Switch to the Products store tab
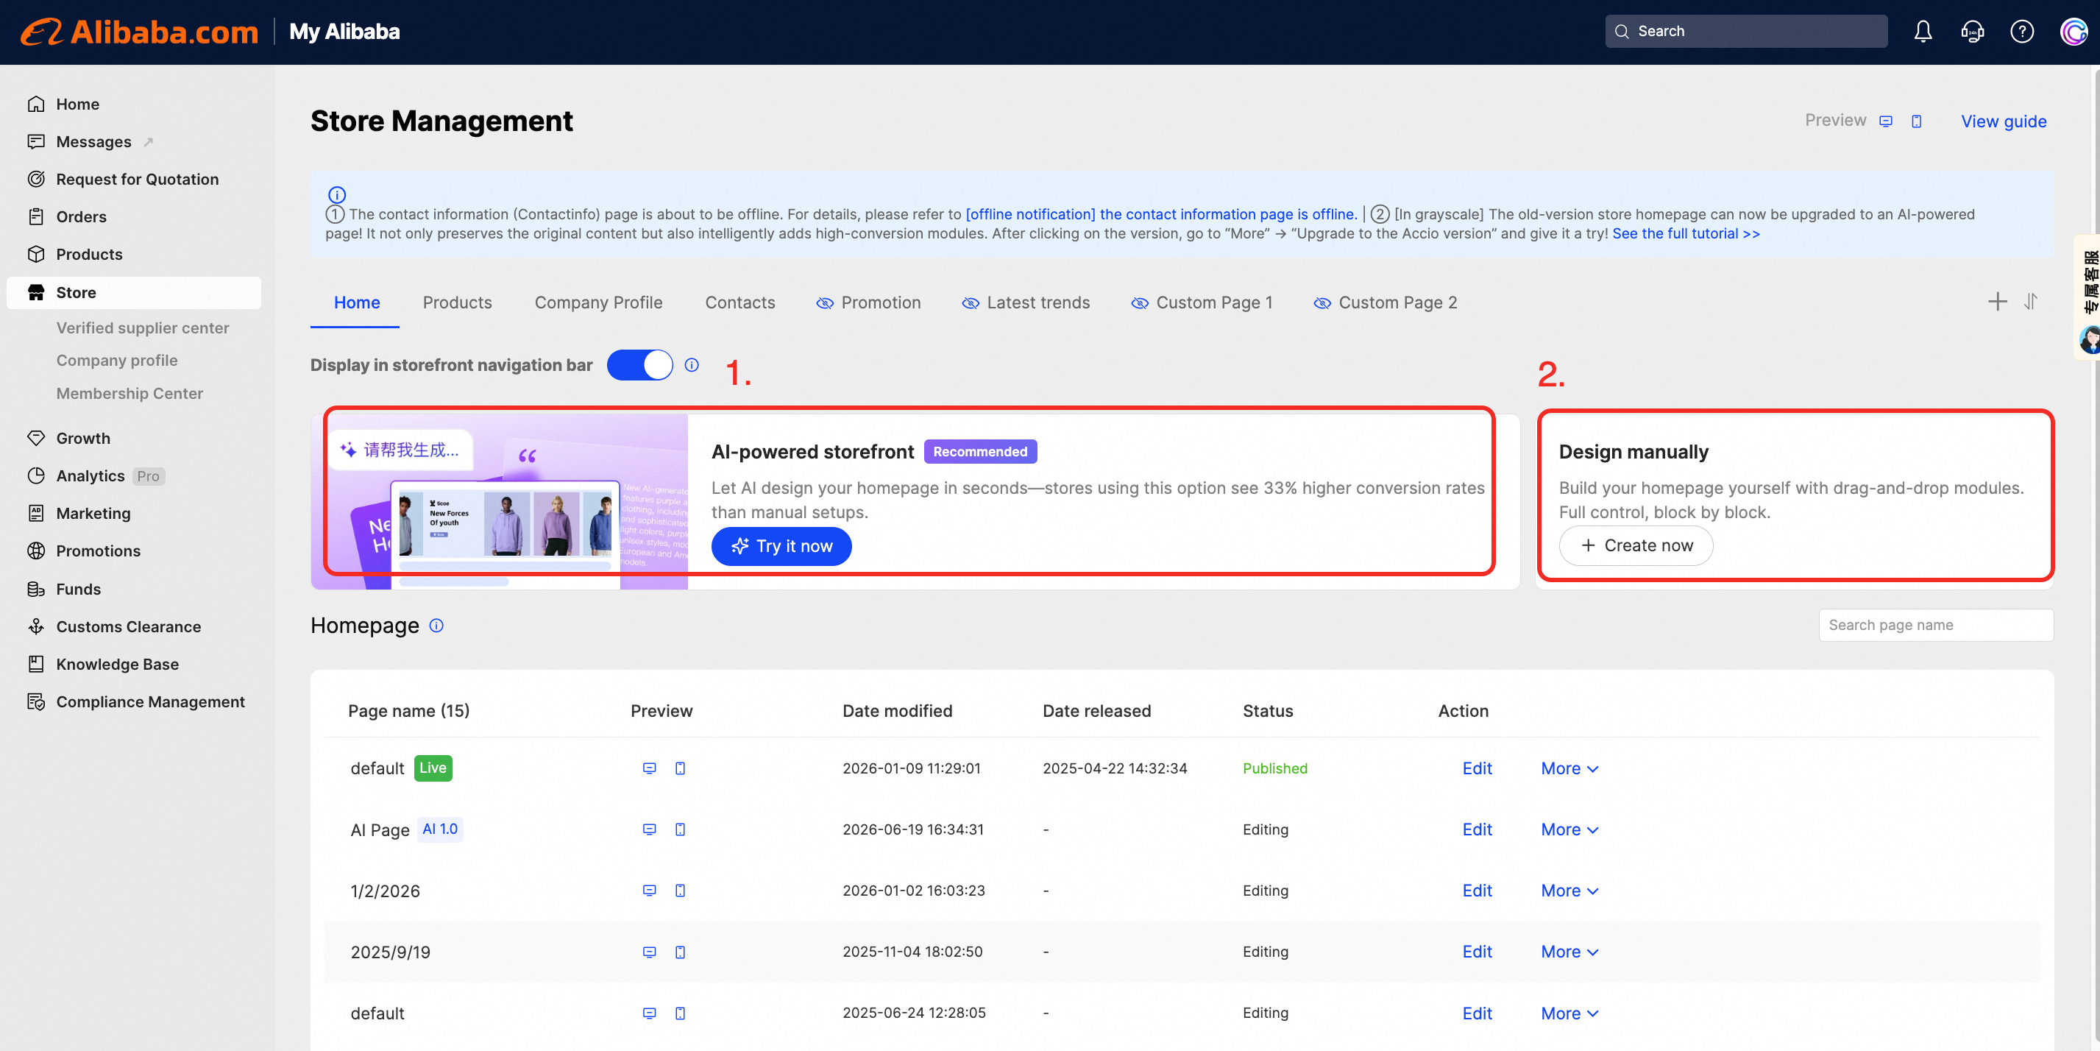 click(x=458, y=302)
